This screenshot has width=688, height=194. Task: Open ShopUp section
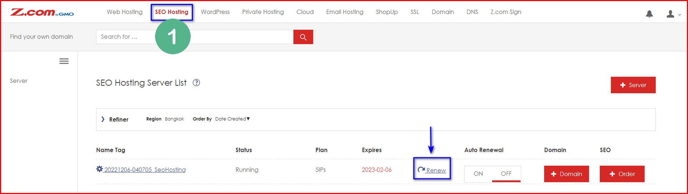pos(387,12)
